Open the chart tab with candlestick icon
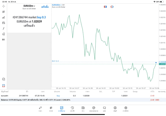The height and width of the screenshot is (116, 166). [51, 109]
